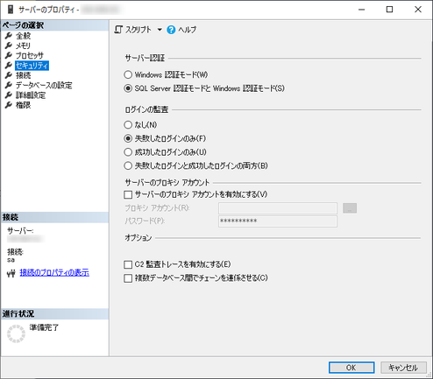Click the 進行状況 panel header
The width and height of the screenshot is (433, 379).
(x=55, y=314)
